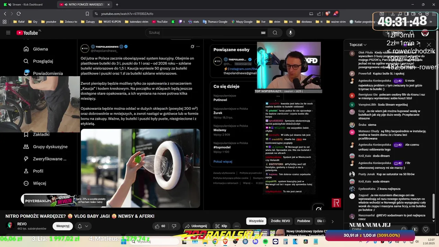Open Super Chat dollar icon in chat
439x247 pixels.
pyautogui.click(x=415, y=229)
